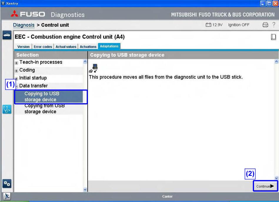The width and height of the screenshot is (279, 202).
Task: Click the 12.9V voltage reading
Action: click(218, 25)
